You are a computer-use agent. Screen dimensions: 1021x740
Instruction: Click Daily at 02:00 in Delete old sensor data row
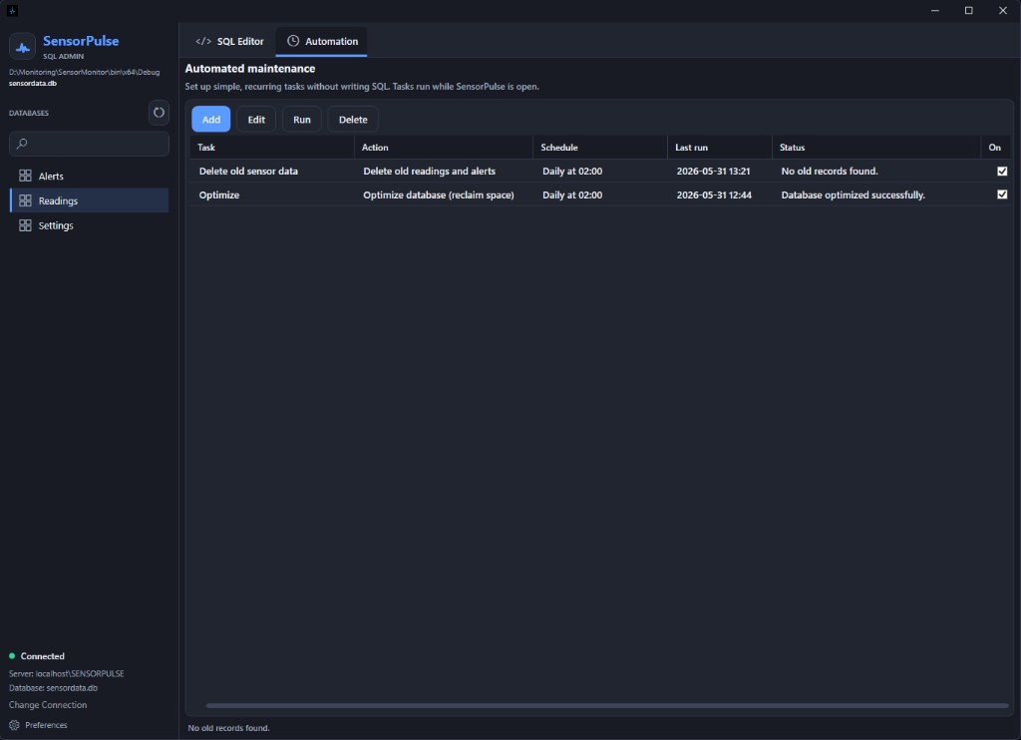click(572, 172)
